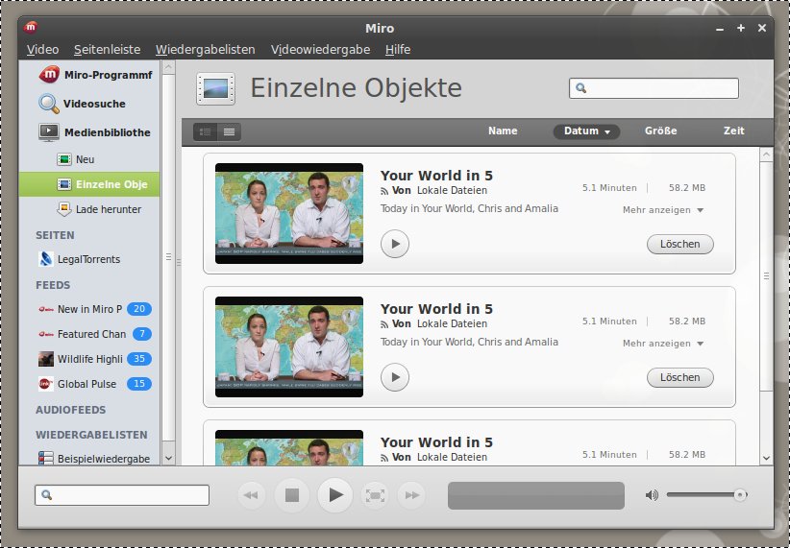Expand Mehr anzeigen on first video
This screenshot has height=548, width=790.
(663, 210)
